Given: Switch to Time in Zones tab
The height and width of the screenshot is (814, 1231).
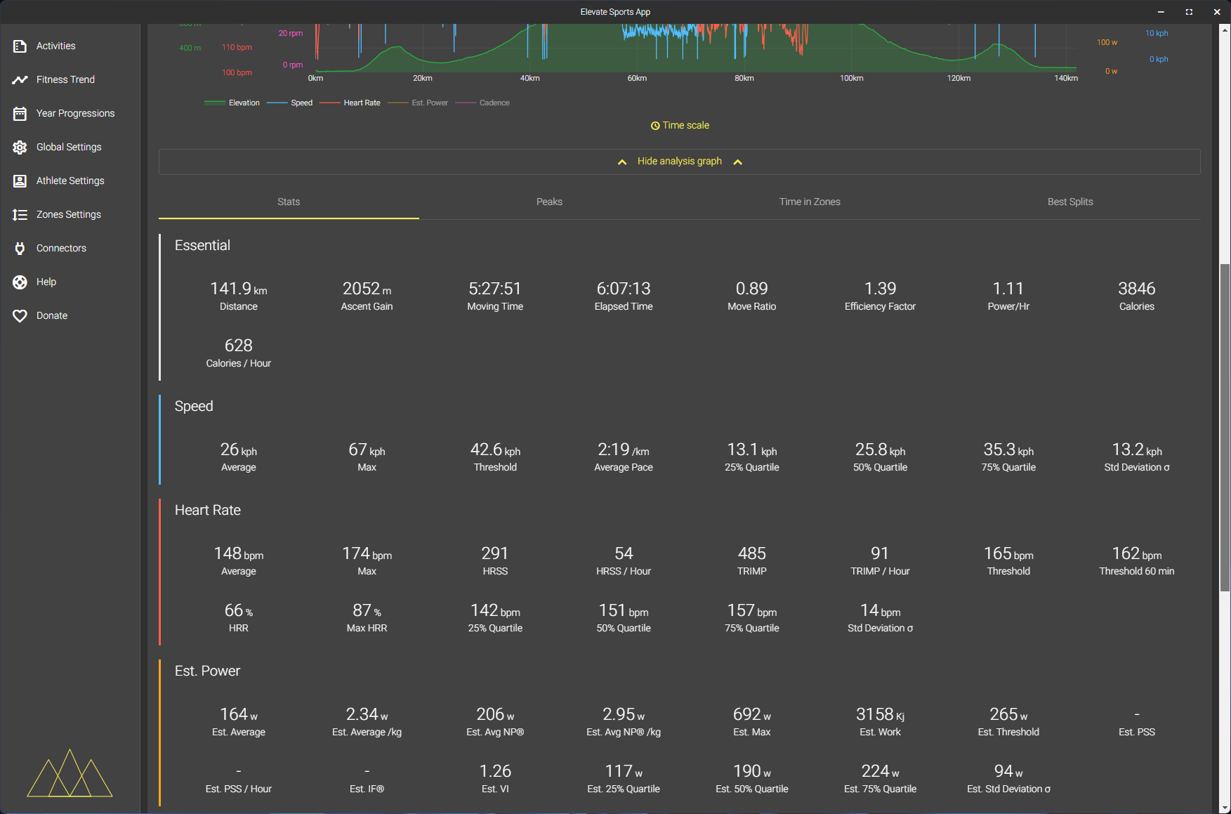Looking at the screenshot, I should (809, 202).
